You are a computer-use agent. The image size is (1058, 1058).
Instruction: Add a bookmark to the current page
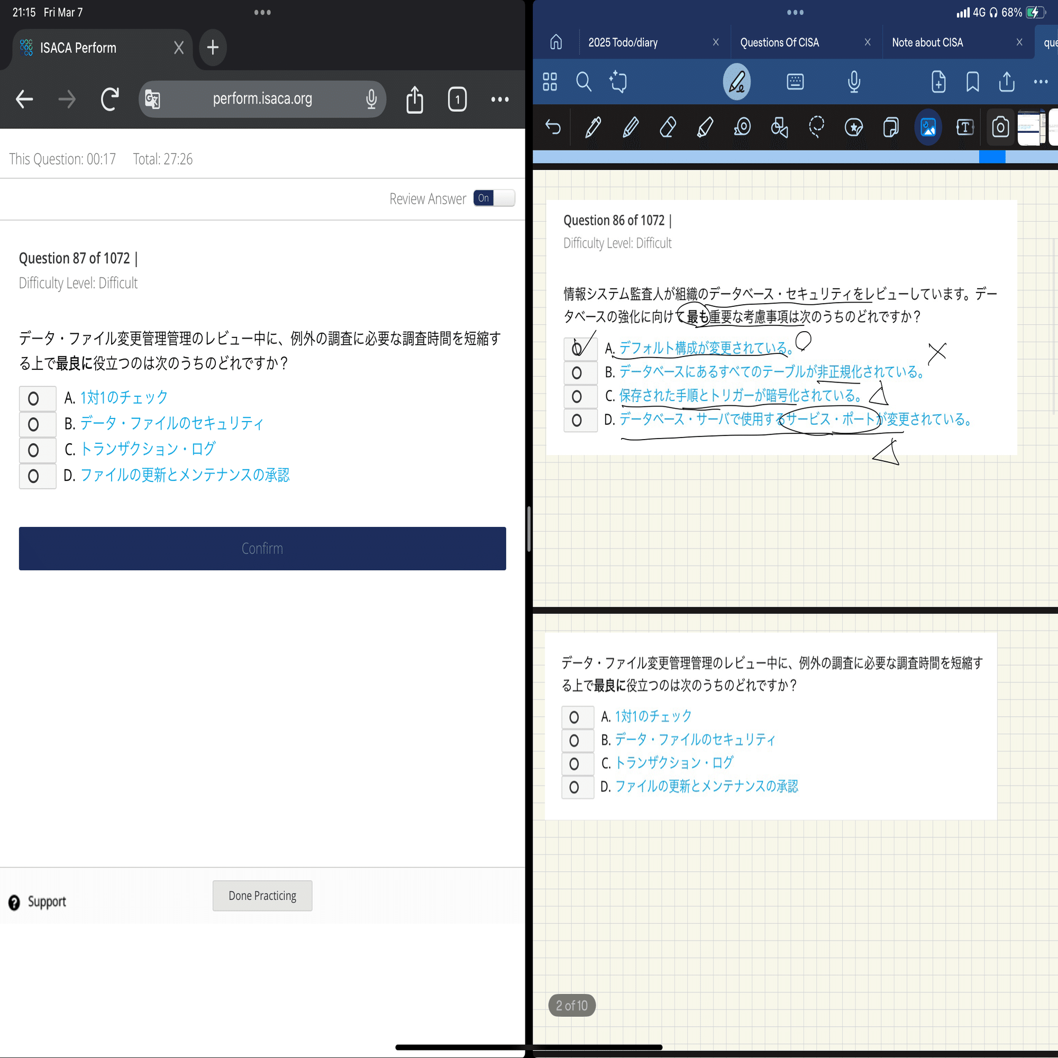[972, 82]
